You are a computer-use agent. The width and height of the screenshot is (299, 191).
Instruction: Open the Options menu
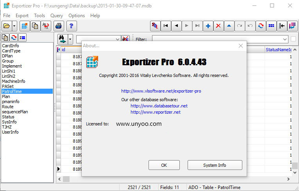[x=77, y=16]
